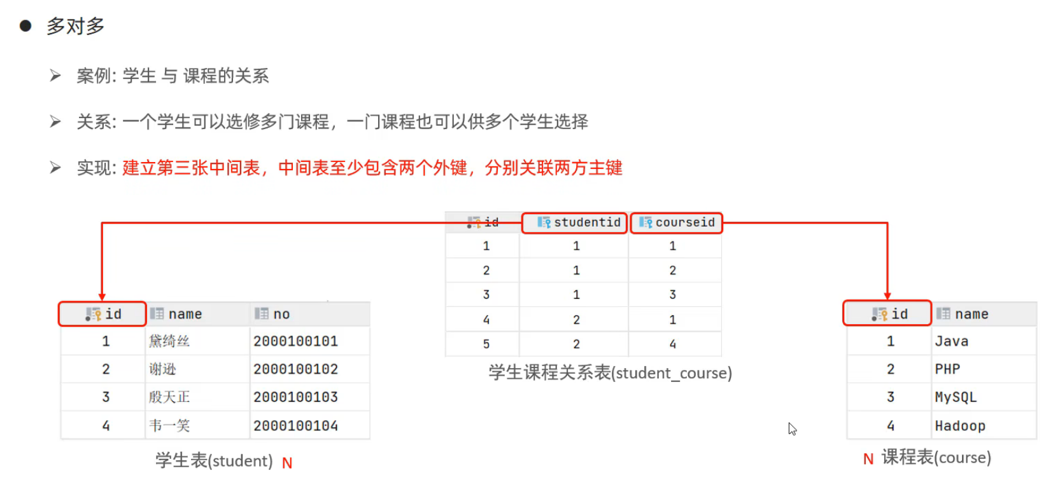Screen dimensions: 1060x478
Task: Click the id cell in the 韦一笑 row
Action: [x=103, y=425]
